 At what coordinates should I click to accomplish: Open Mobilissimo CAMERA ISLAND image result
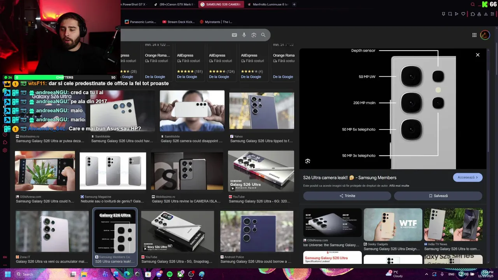pos(187,171)
